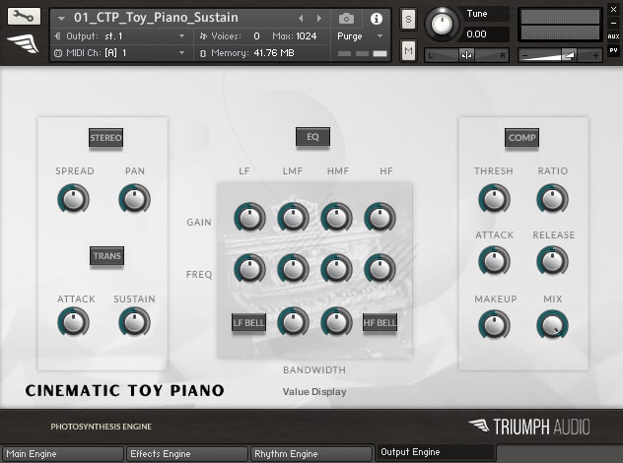Click the output routing icon next to Output

point(57,36)
